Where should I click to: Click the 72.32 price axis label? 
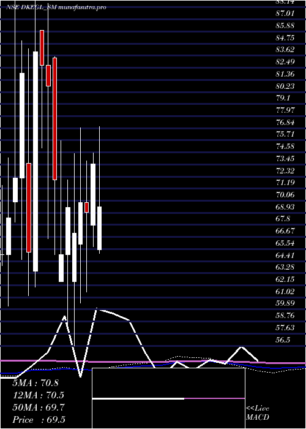click(285, 170)
